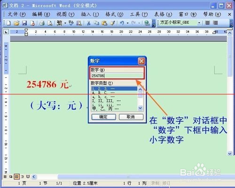The image size is (235, 188).
Task: Paste with the clipboard icon
Action: [x=104, y=23]
